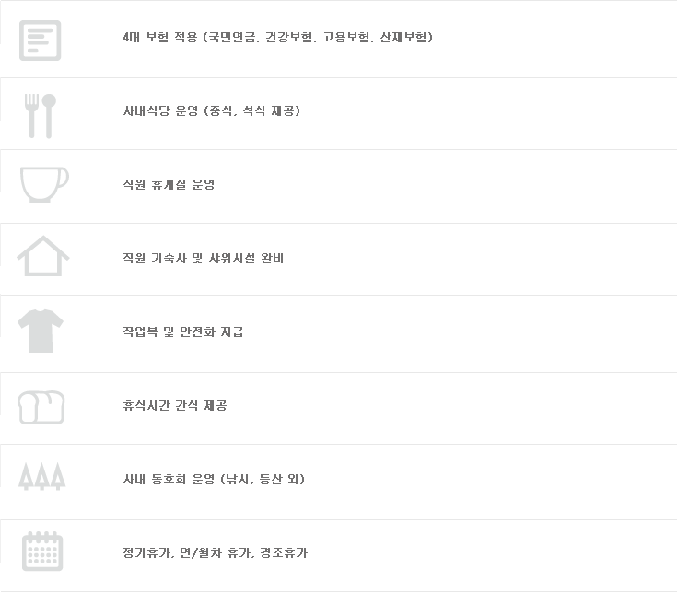Select 직원 기숙사 및 샤워시설 완비 text
677x592 pixels.
pos(204,258)
